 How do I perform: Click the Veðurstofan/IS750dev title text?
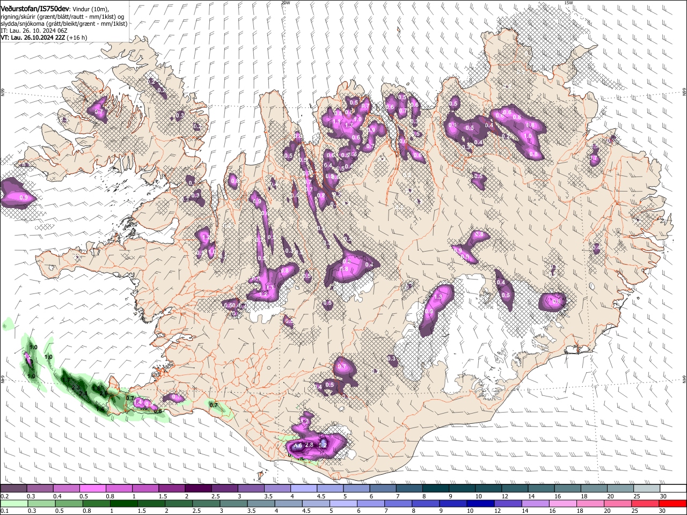pyautogui.click(x=35, y=9)
